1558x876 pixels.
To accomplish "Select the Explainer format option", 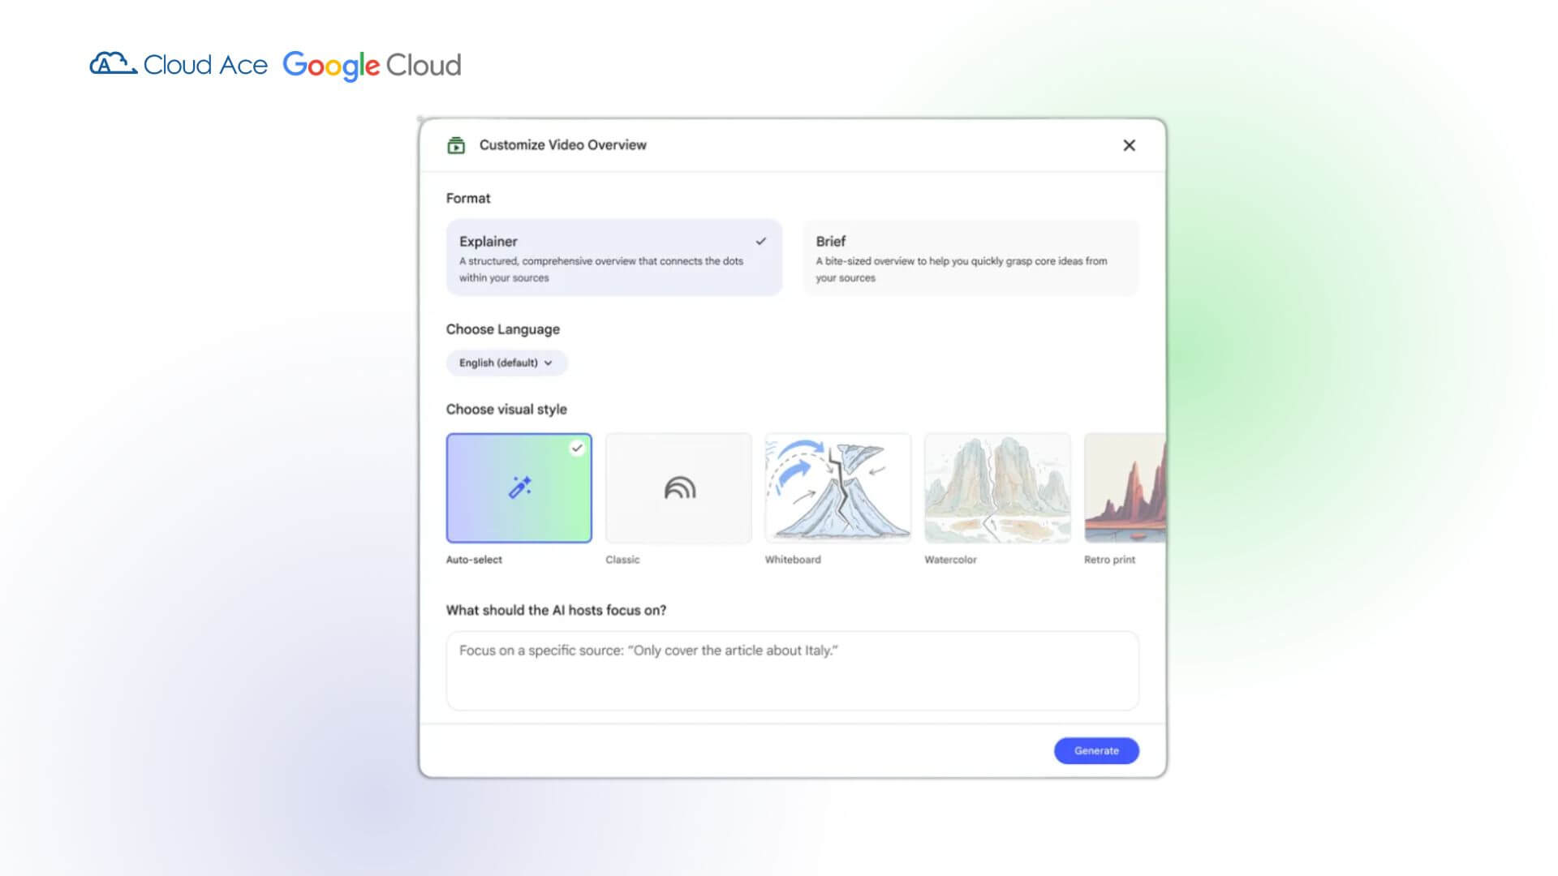I will 613,257.
